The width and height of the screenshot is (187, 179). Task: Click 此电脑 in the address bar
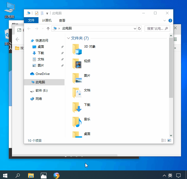(67, 28)
